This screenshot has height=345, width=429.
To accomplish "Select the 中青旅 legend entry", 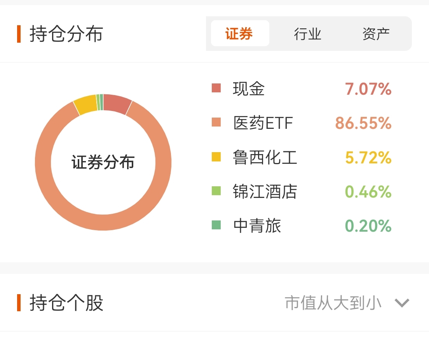I will coord(257,225).
